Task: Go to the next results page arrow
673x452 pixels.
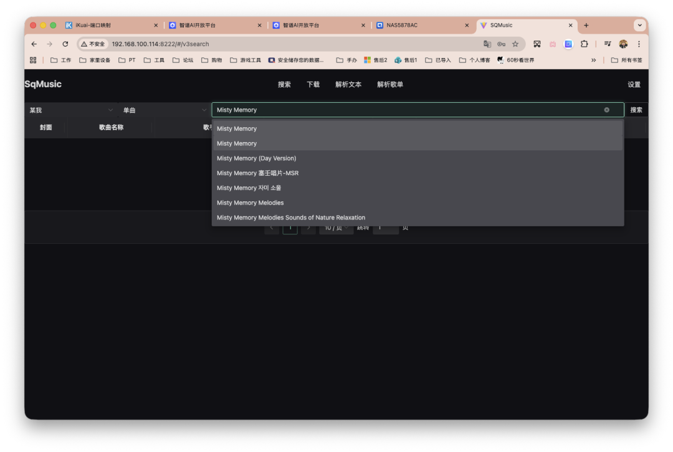Action: click(x=308, y=228)
